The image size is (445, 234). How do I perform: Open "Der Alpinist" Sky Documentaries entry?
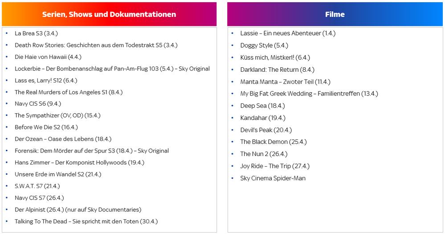click(78, 209)
